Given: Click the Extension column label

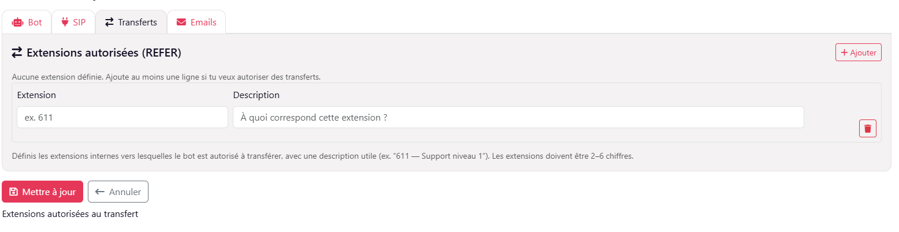Looking at the screenshot, I should click(36, 95).
